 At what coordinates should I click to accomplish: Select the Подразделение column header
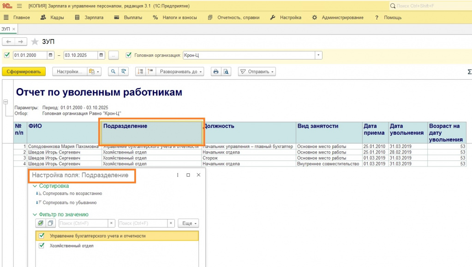click(x=151, y=132)
